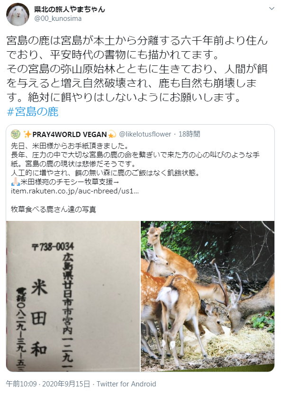Select the main tweet text body
This screenshot has width=281, height=394.
click(137, 69)
